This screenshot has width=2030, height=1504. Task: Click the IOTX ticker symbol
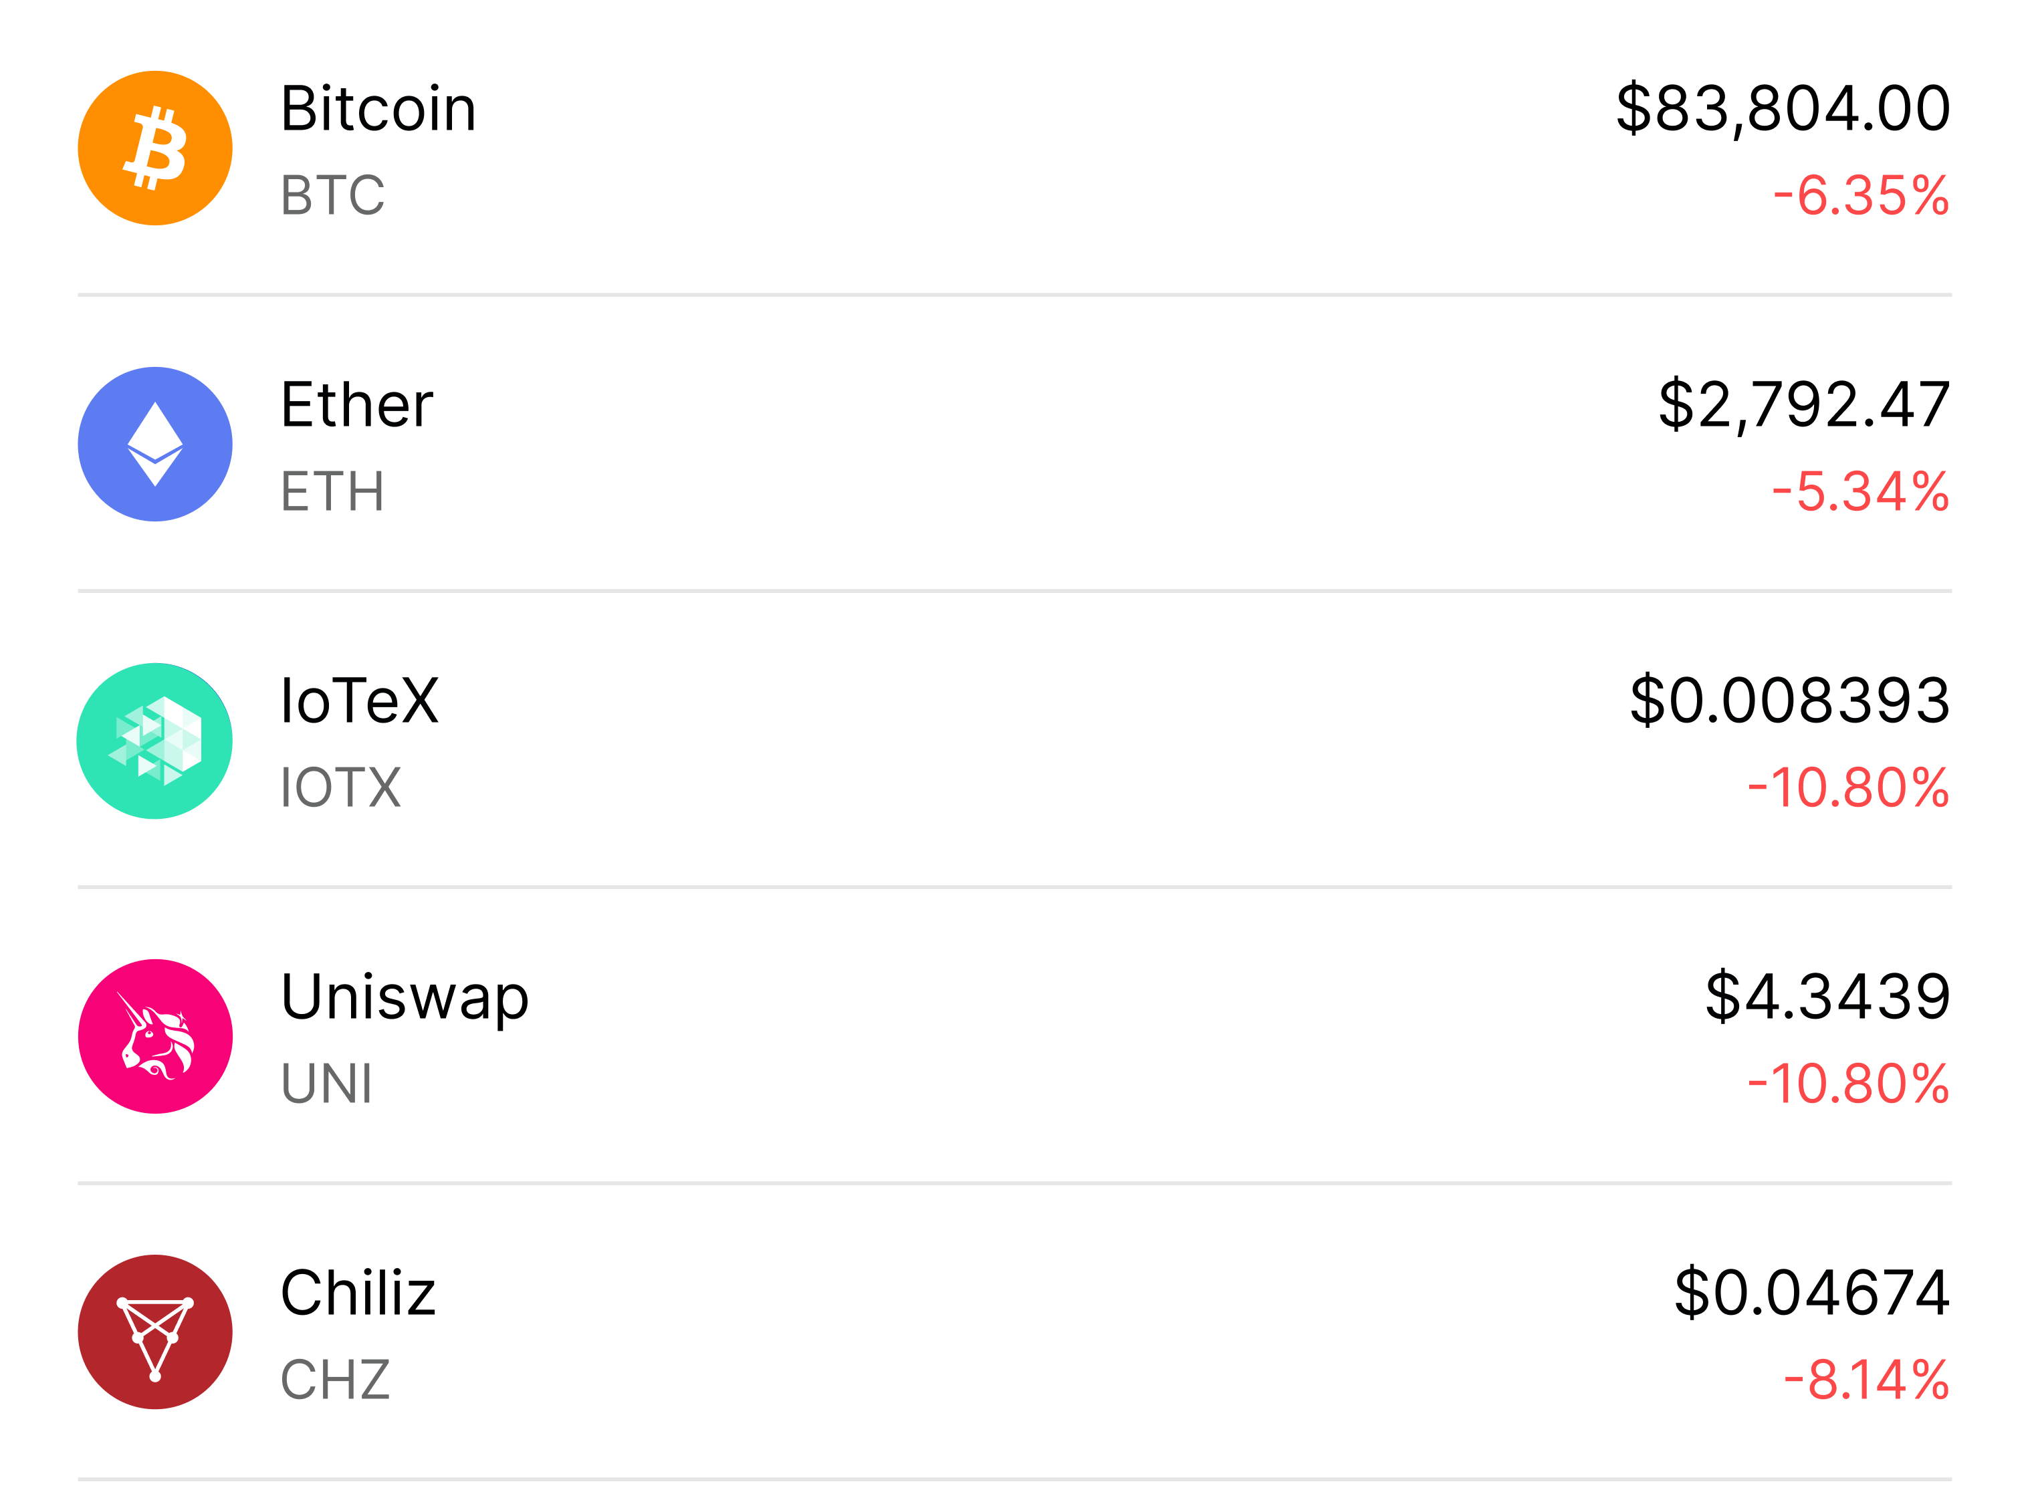[x=340, y=787]
